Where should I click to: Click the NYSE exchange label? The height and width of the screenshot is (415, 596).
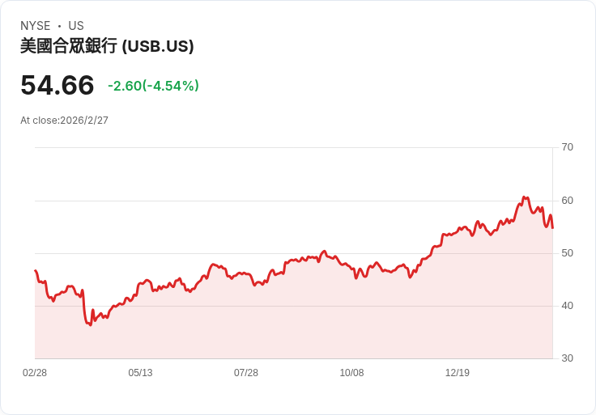[x=36, y=26]
